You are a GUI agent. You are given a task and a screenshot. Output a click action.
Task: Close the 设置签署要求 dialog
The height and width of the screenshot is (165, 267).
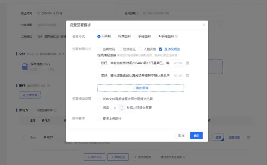(204, 25)
